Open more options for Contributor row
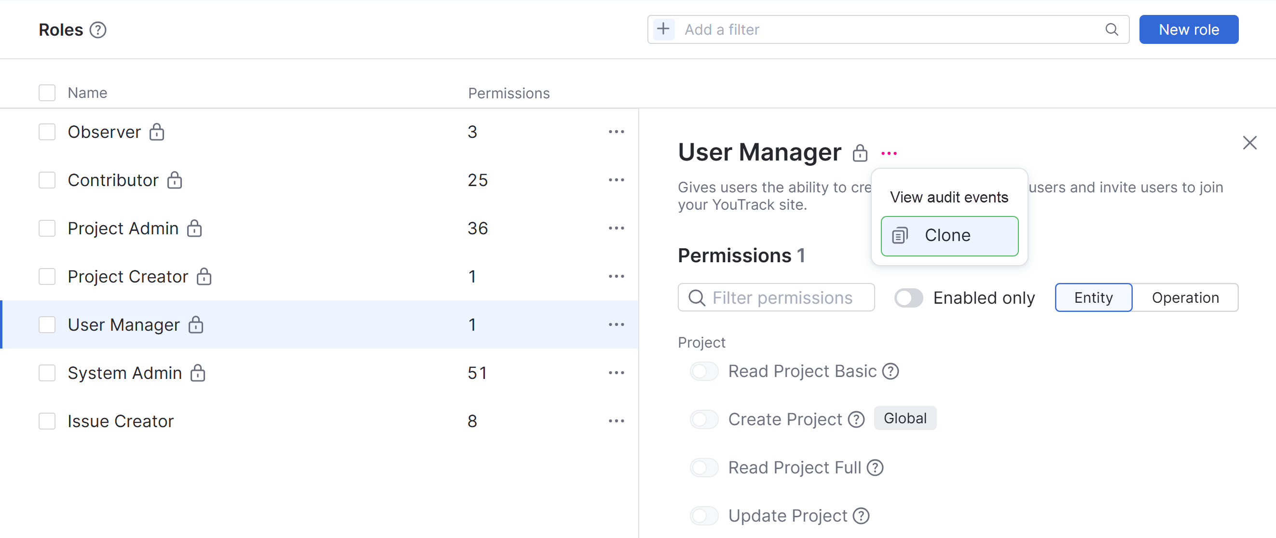1276x538 pixels. (616, 180)
